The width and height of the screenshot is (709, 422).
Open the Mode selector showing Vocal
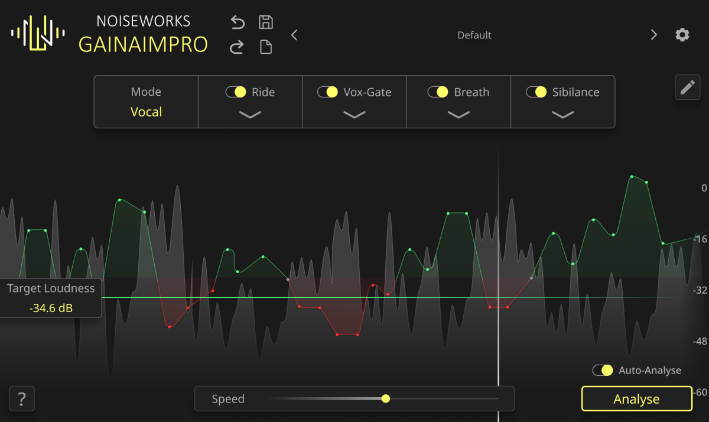(x=146, y=102)
